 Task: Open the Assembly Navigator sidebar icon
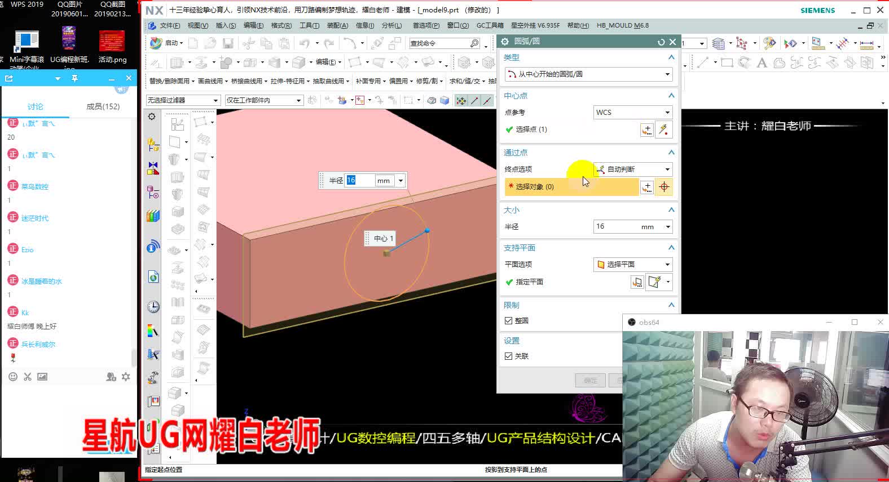[x=153, y=145]
